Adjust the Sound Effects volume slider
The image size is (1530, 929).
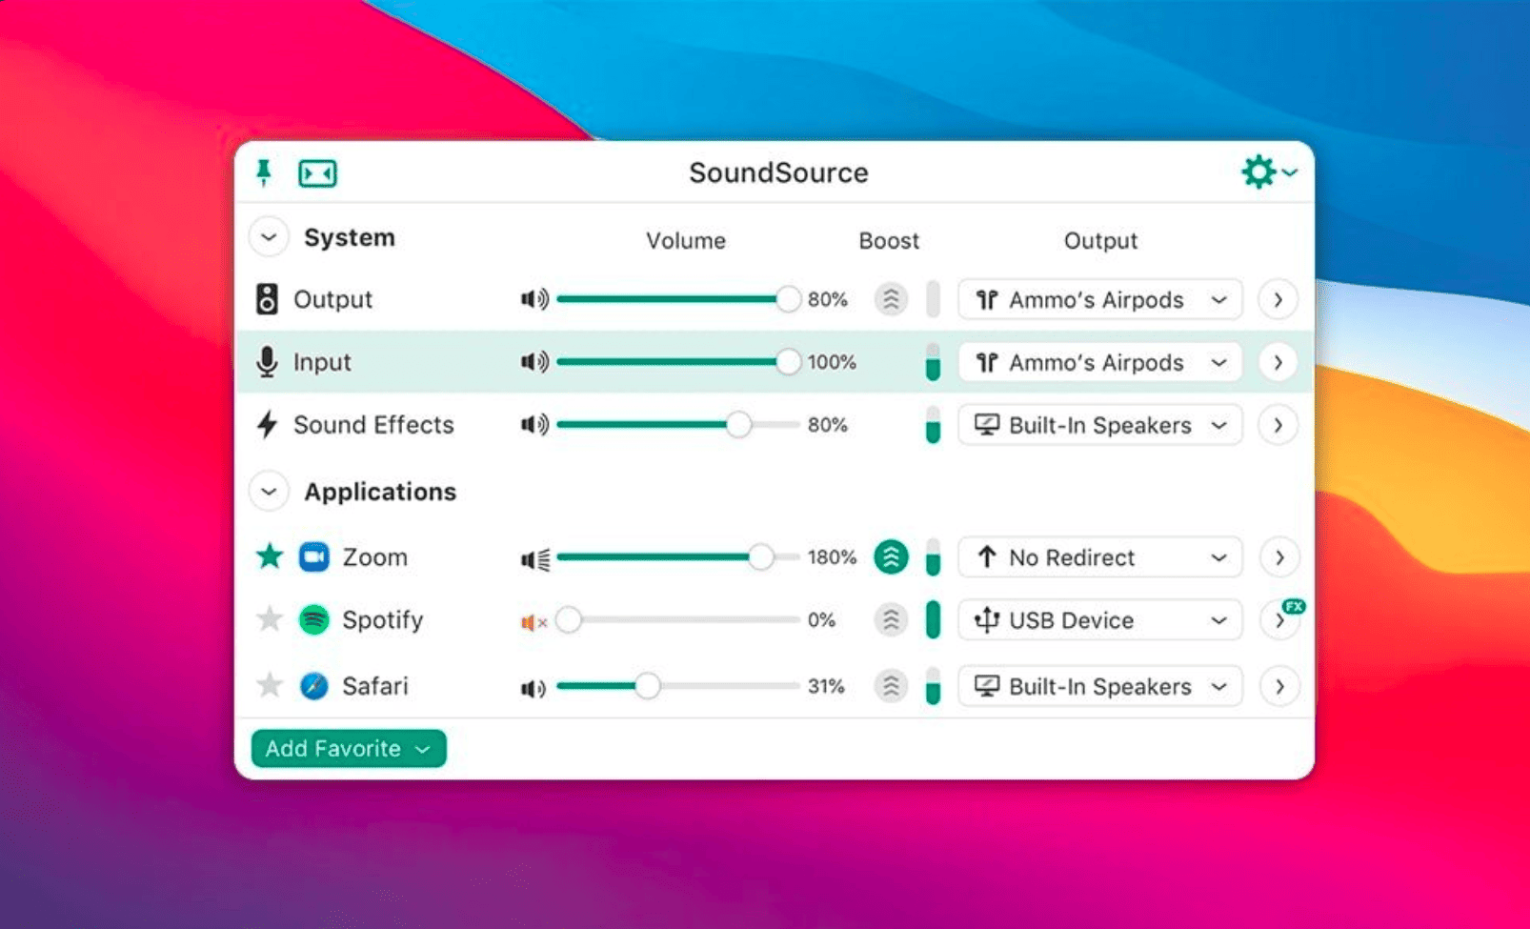(x=678, y=424)
